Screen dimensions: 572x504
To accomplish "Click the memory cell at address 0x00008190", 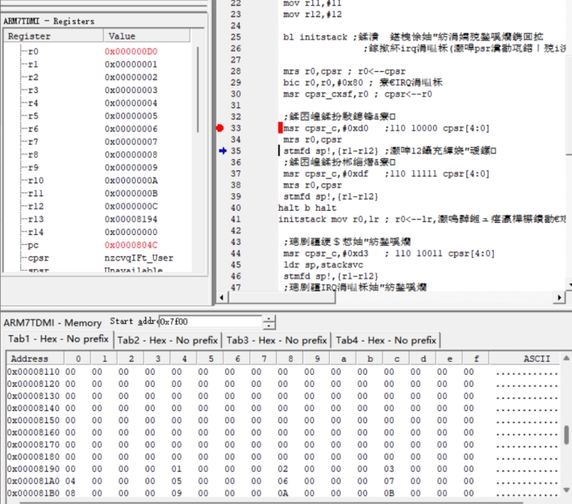I will pyautogui.click(x=35, y=468).
